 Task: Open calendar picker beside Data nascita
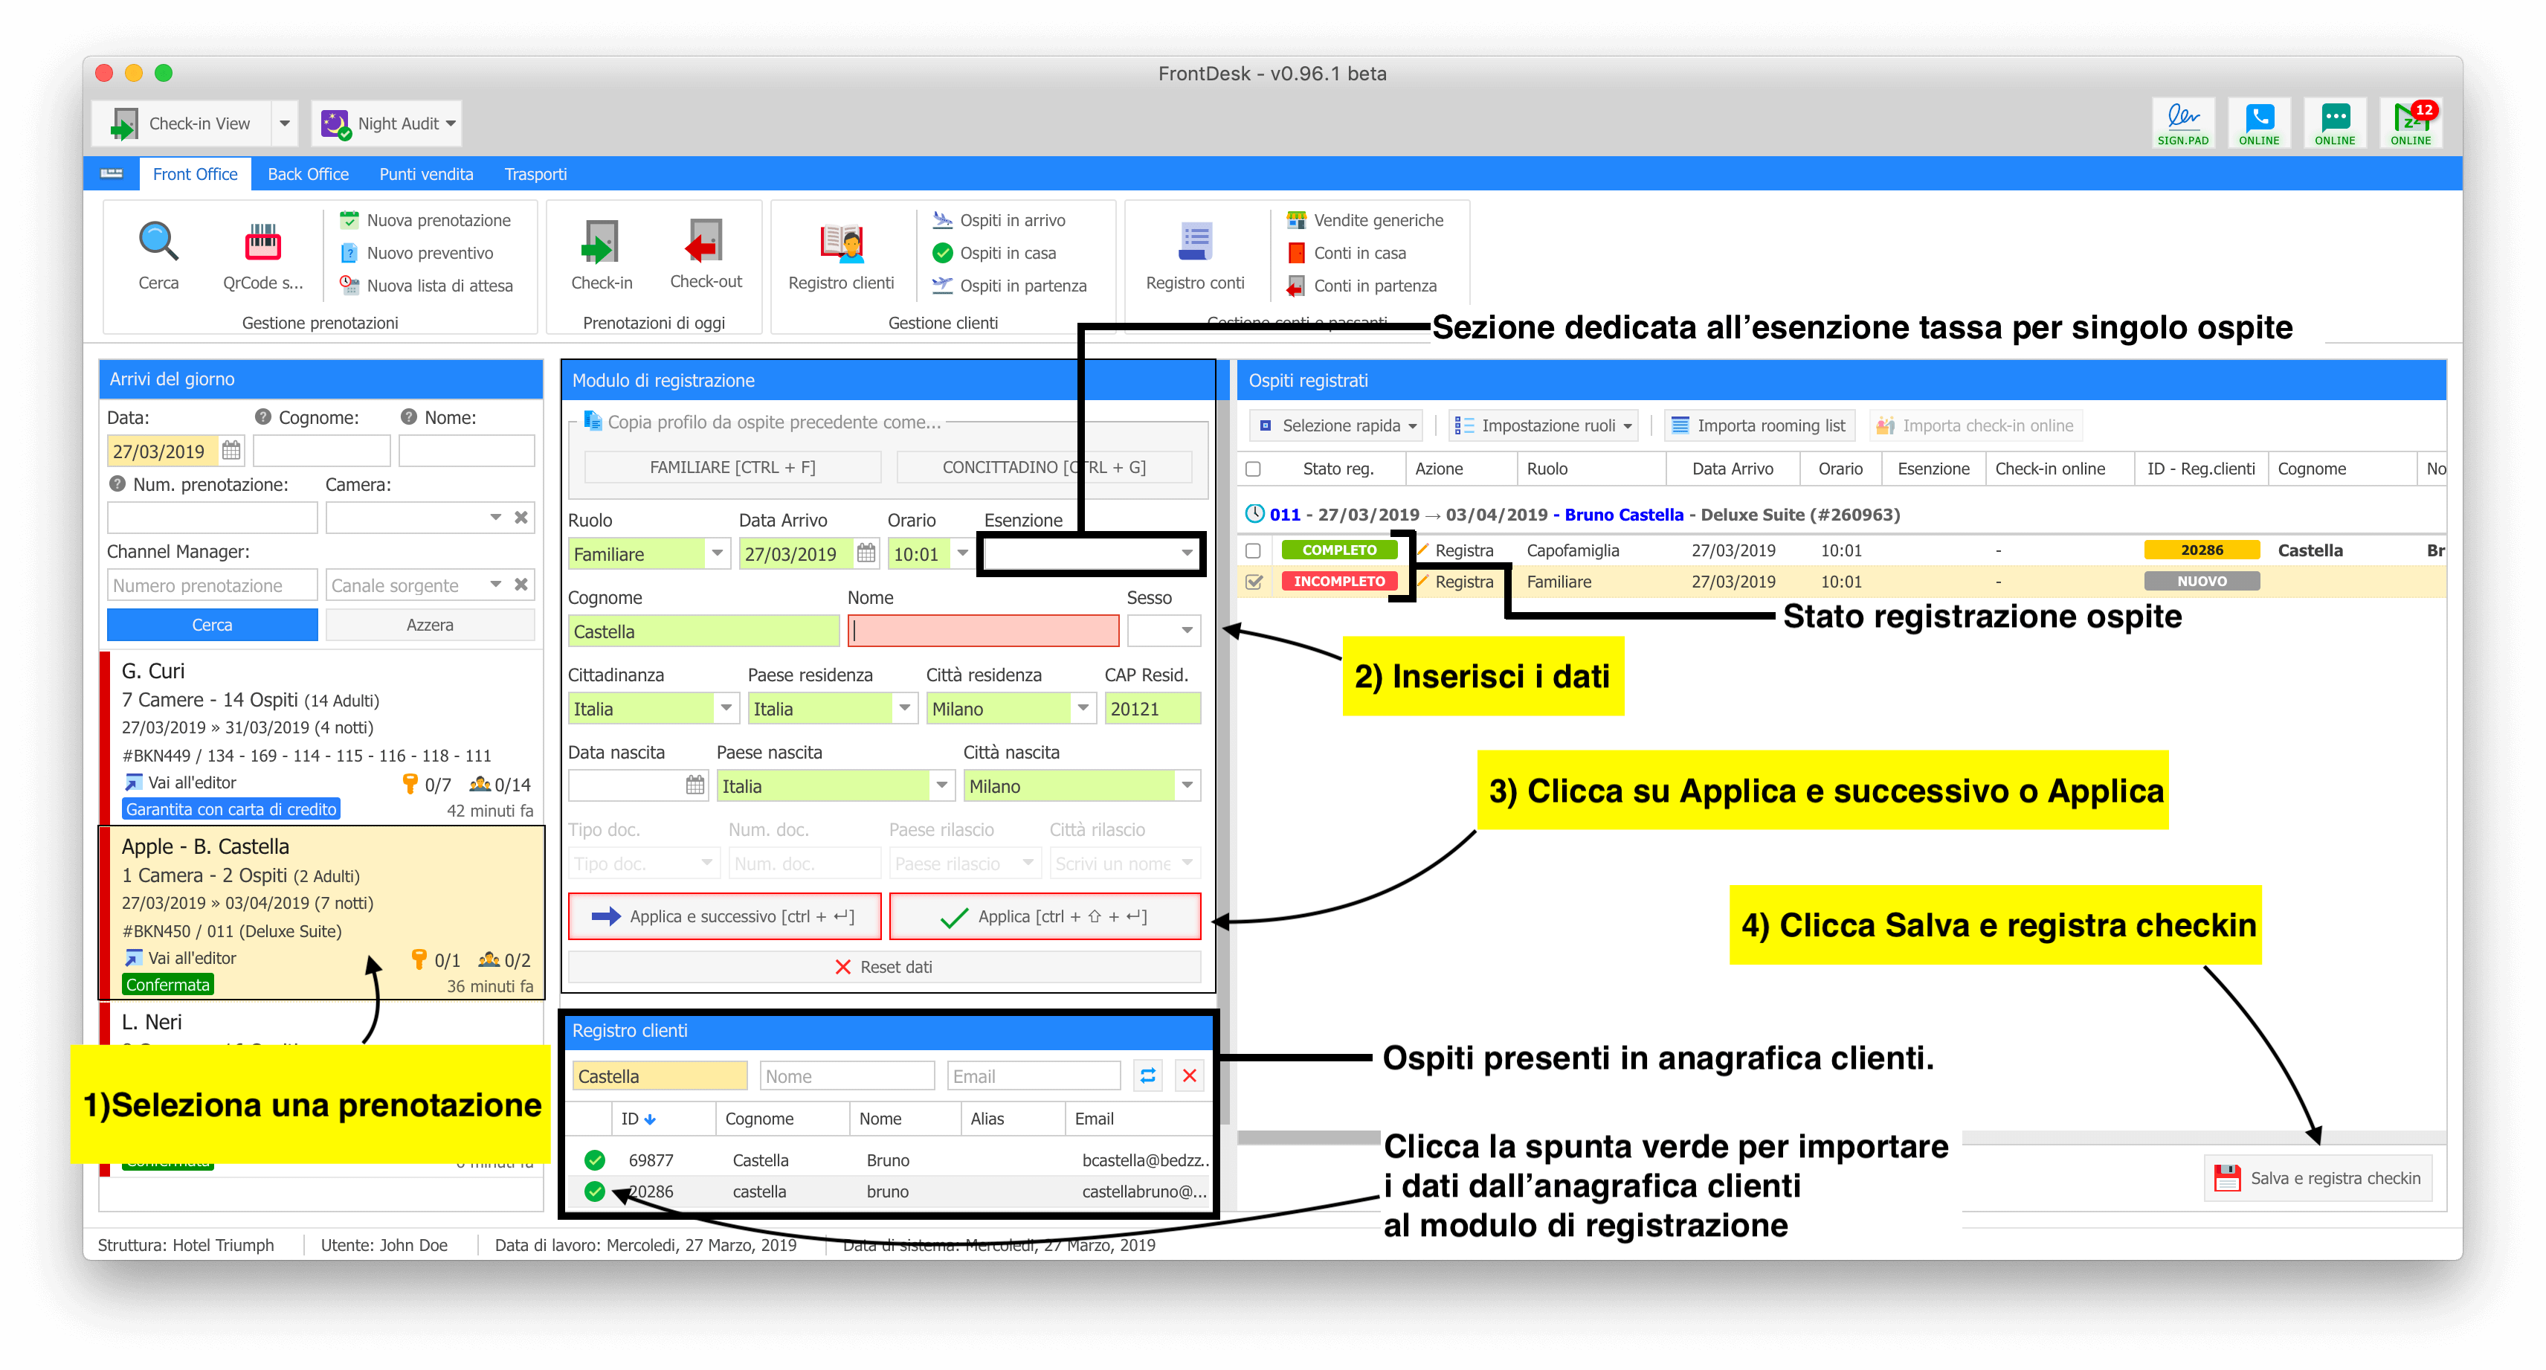(x=694, y=786)
